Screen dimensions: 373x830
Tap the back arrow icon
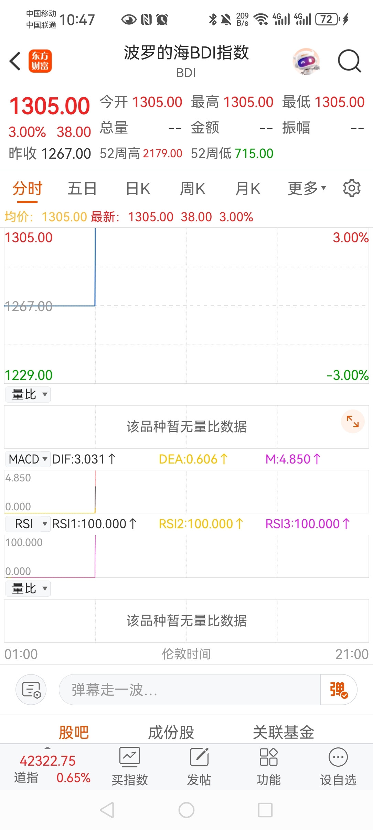(15, 61)
